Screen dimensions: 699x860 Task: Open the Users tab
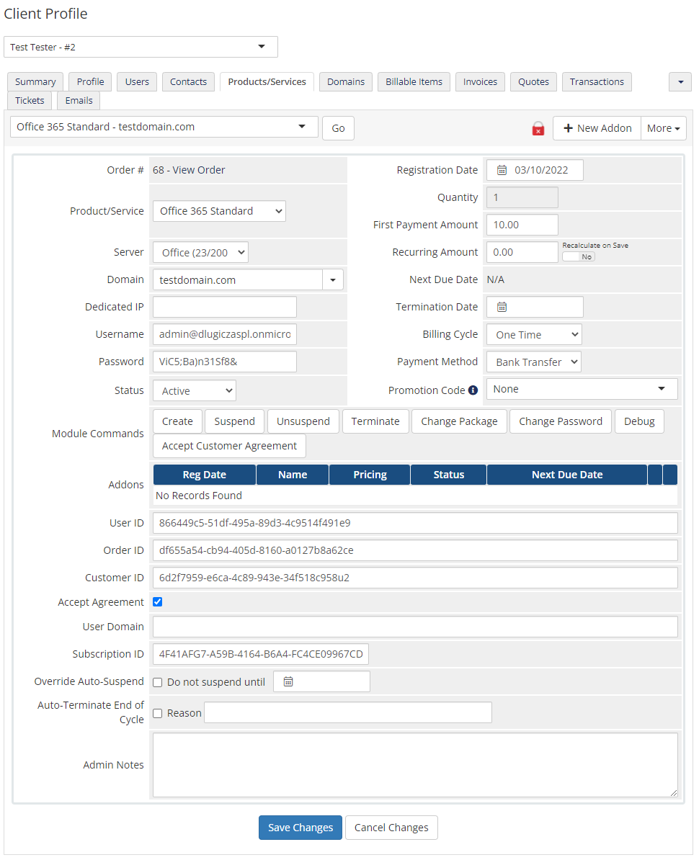[x=137, y=81]
